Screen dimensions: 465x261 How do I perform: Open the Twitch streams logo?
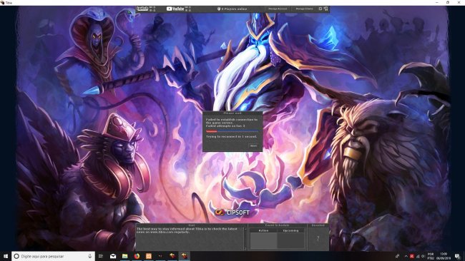pos(142,9)
